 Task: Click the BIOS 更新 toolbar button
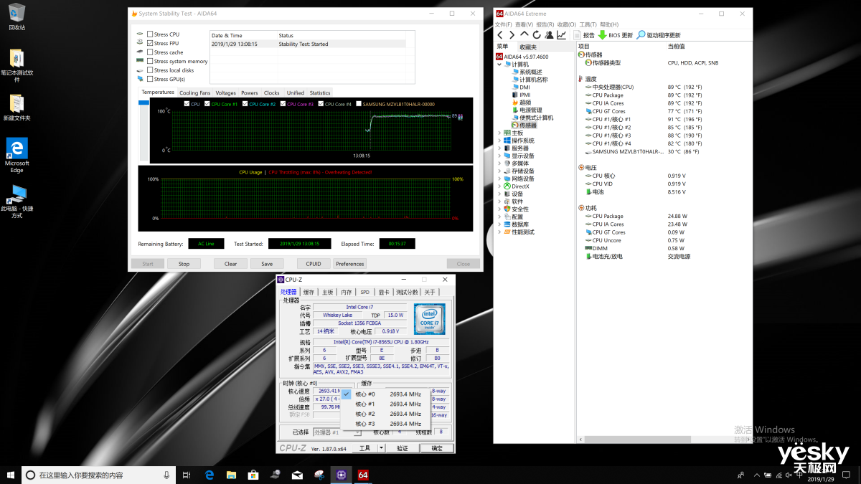pyautogui.click(x=616, y=35)
